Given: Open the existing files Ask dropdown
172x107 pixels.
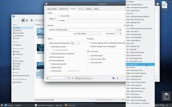Looking at the screenshot, I should point(75,43).
